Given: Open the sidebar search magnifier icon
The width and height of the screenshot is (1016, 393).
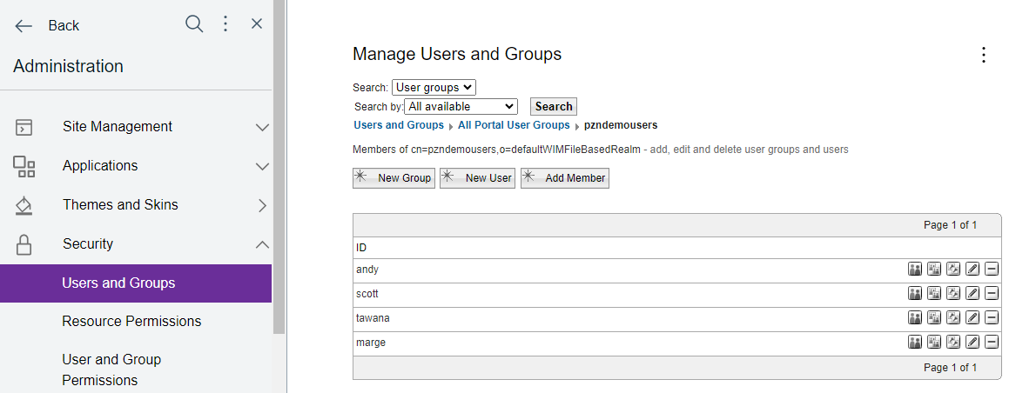Looking at the screenshot, I should (x=194, y=24).
